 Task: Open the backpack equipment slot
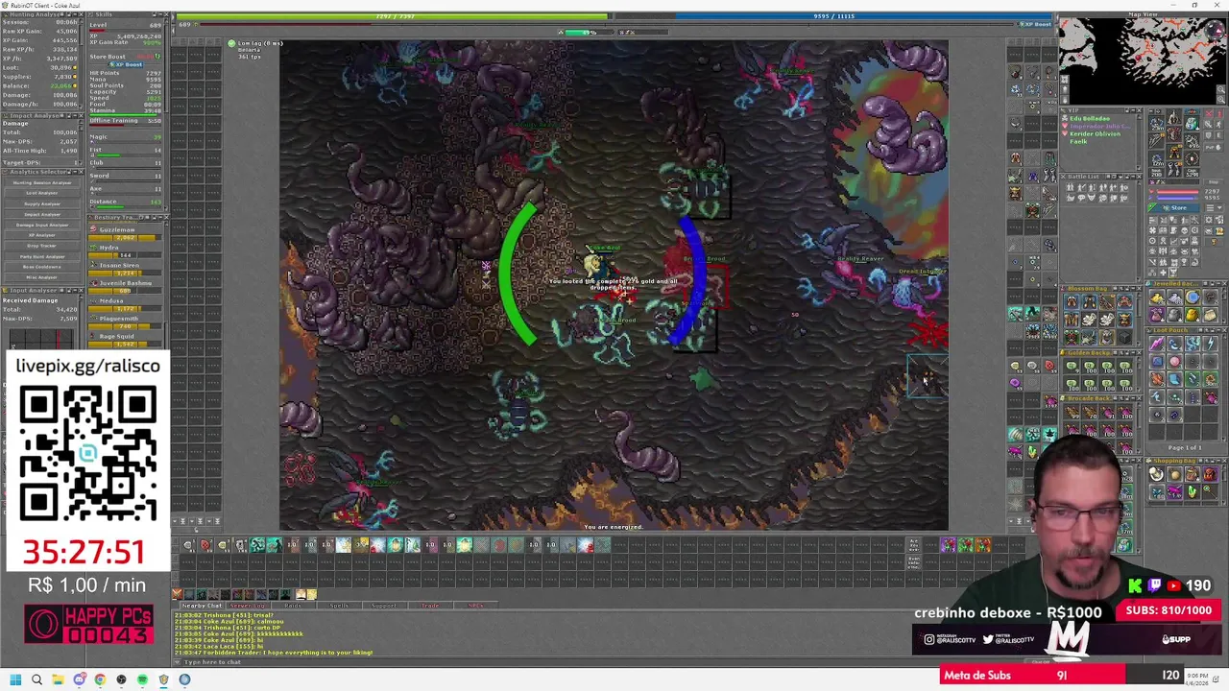point(1192,123)
